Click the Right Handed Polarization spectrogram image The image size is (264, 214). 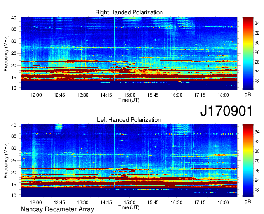pos(129,53)
